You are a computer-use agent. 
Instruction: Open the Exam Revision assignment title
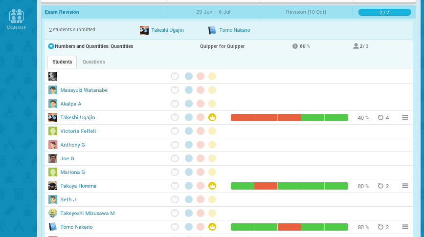pyautogui.click(x=62, y=12)
